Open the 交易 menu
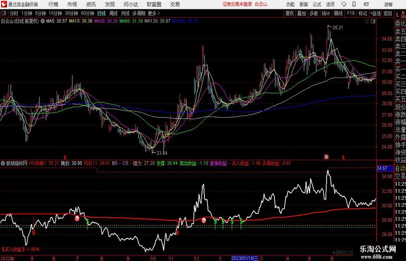 click(175, 4)
